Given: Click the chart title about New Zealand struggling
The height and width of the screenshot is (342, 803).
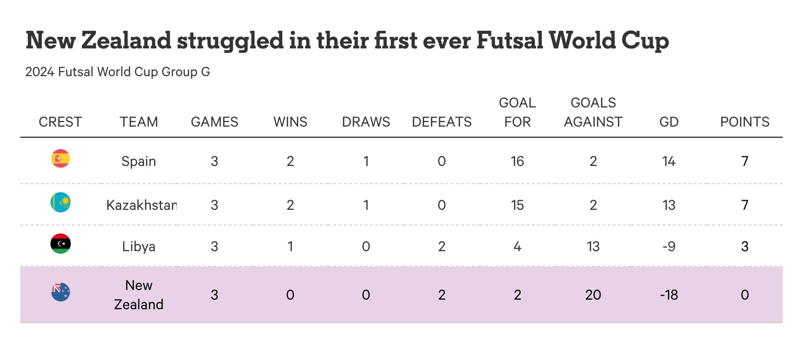Looking at the screenshot, I should 347,40.
